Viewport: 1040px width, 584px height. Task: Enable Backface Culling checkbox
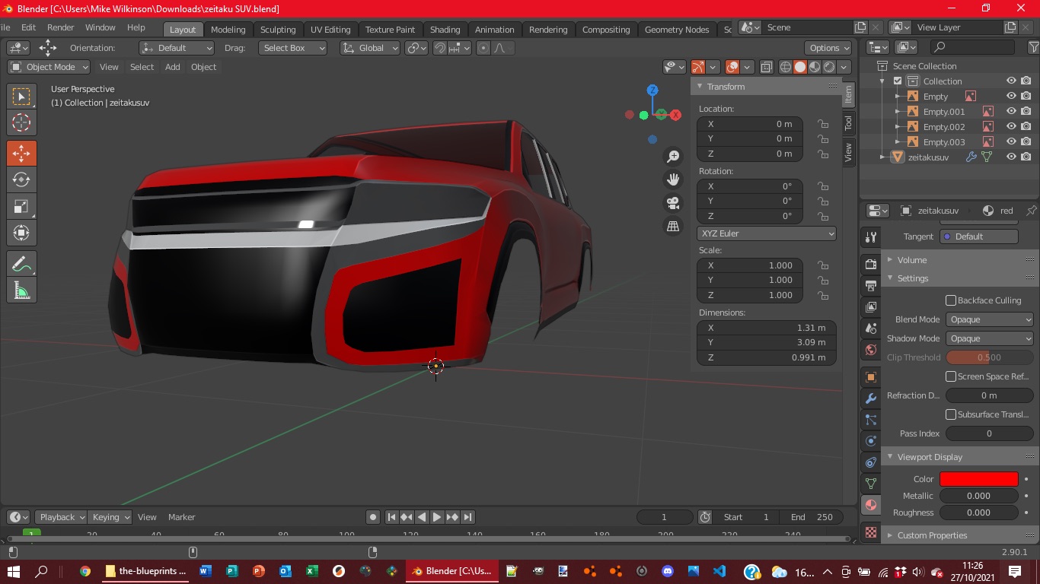(x=951, y=300)
